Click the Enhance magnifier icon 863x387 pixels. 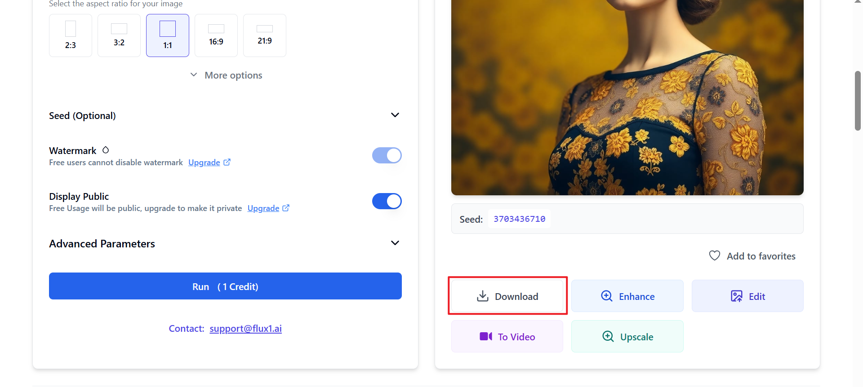tap(606, 296)
